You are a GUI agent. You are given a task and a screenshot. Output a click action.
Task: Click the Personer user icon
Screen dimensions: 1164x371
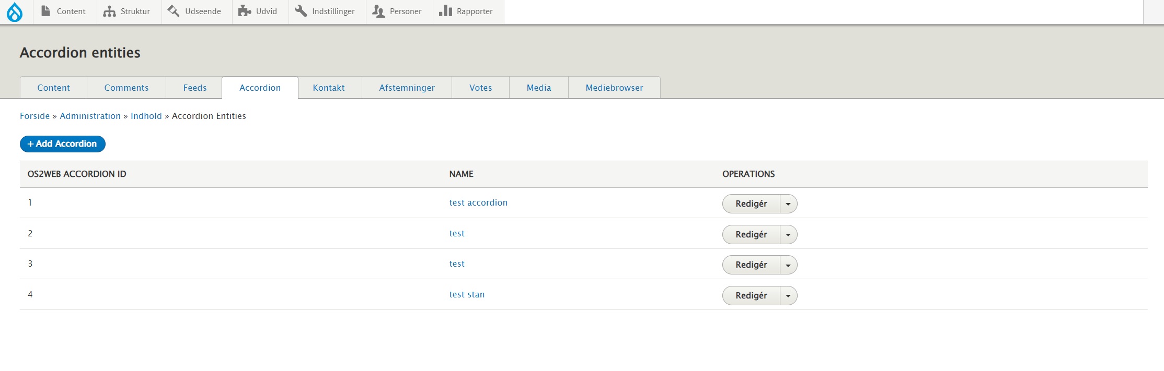tap(378, 11)
